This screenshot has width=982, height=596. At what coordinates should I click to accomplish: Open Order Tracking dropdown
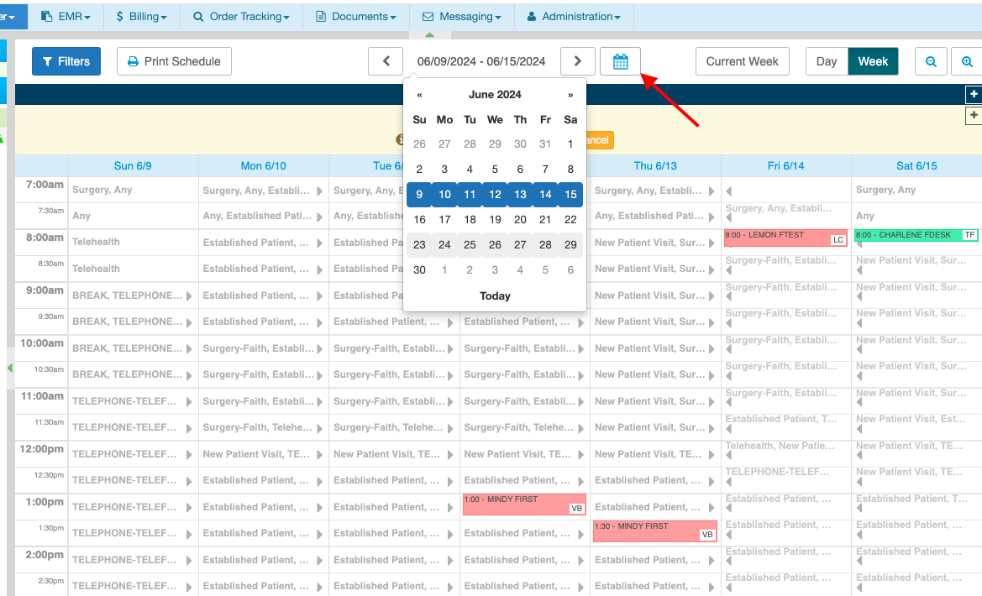click(x=241, y=16)
